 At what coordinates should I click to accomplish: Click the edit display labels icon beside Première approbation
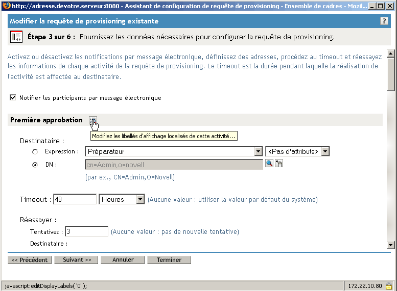pos(93,120)
